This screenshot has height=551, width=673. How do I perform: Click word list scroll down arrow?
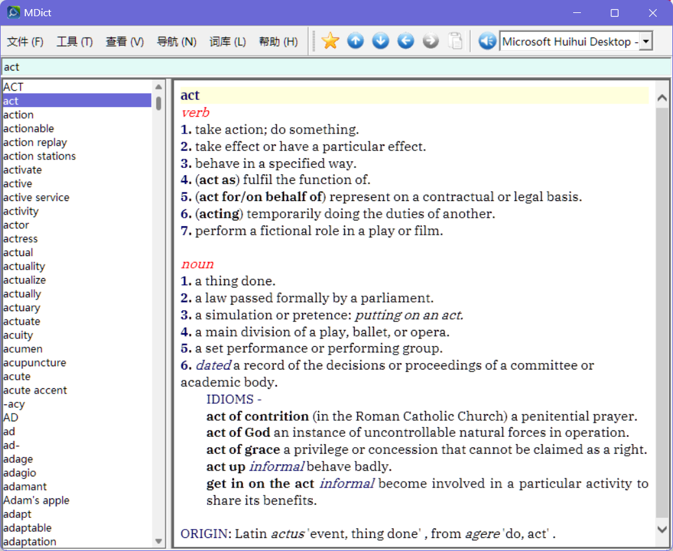pyautogui.click(x=158, y=541)
